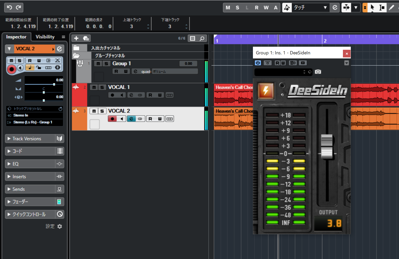This screenshot has height=259, width=399.
Task: Open the track presets icon beside Add Track
Action: (x=86, y=38)
